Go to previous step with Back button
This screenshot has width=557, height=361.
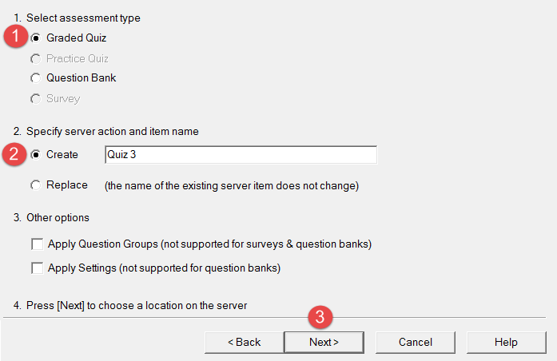click(x=245, y=342)
